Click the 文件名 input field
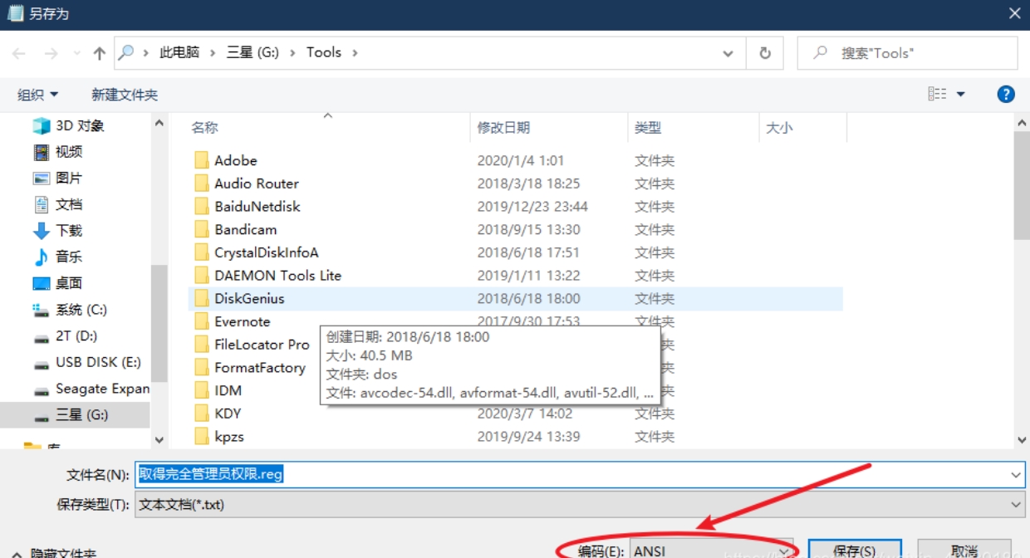Viewport: 1030px width, 558px height. point(573,474)
